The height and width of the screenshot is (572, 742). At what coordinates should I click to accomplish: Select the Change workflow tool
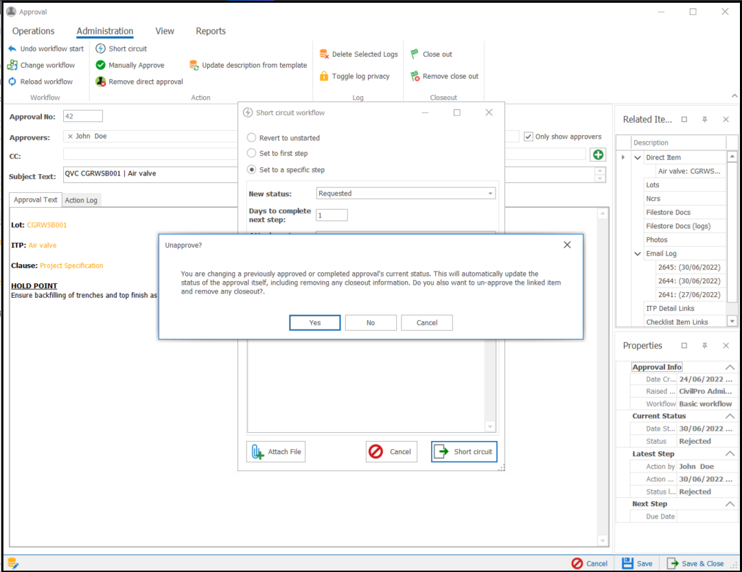point(12,65)
